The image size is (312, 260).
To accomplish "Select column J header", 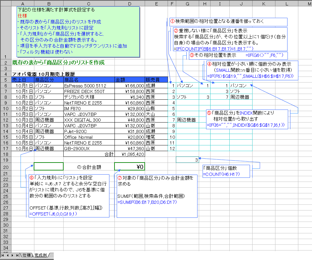I will tap(241, 3).
